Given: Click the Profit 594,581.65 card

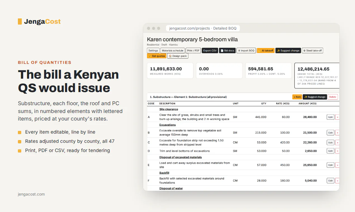Looking at the screenshot, I should tap(268, 71).
